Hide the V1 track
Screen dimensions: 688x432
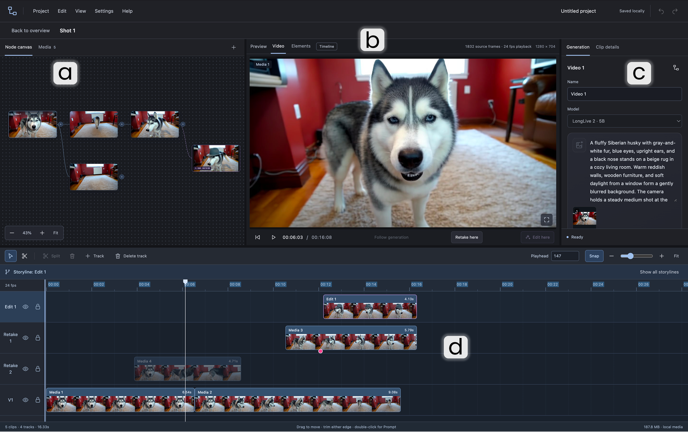[26, 400]
